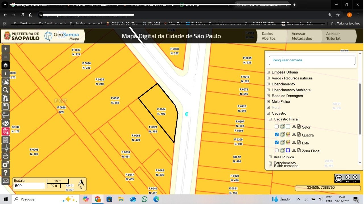Expand the Área Pública group

[x=270, y=157]
